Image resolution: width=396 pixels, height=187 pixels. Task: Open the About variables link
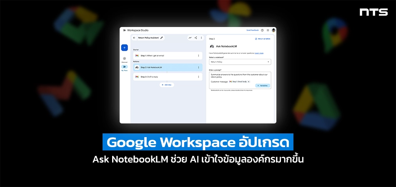tap(263, 39)
